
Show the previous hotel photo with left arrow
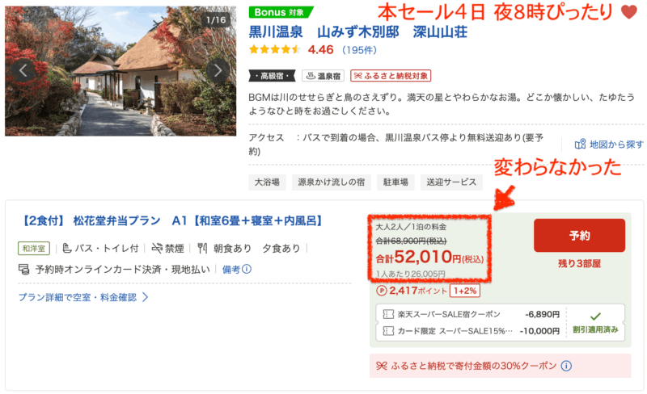click(23, 70)
